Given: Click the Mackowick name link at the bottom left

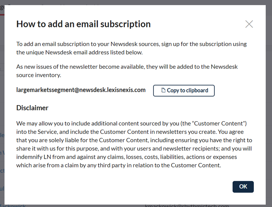Looking at the screenshot, I should coord(13,206).
